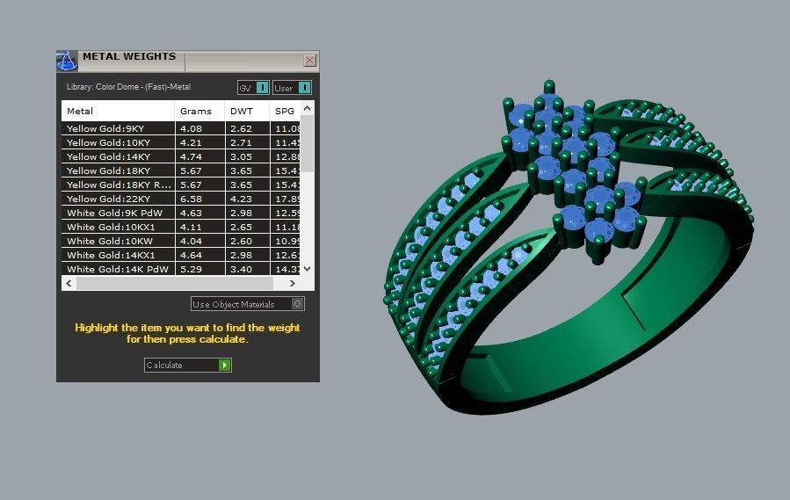Click the 4.23 DWT value
Image resolution: width=790 pixels, height=500 pixels.
(x=241, y=199)
